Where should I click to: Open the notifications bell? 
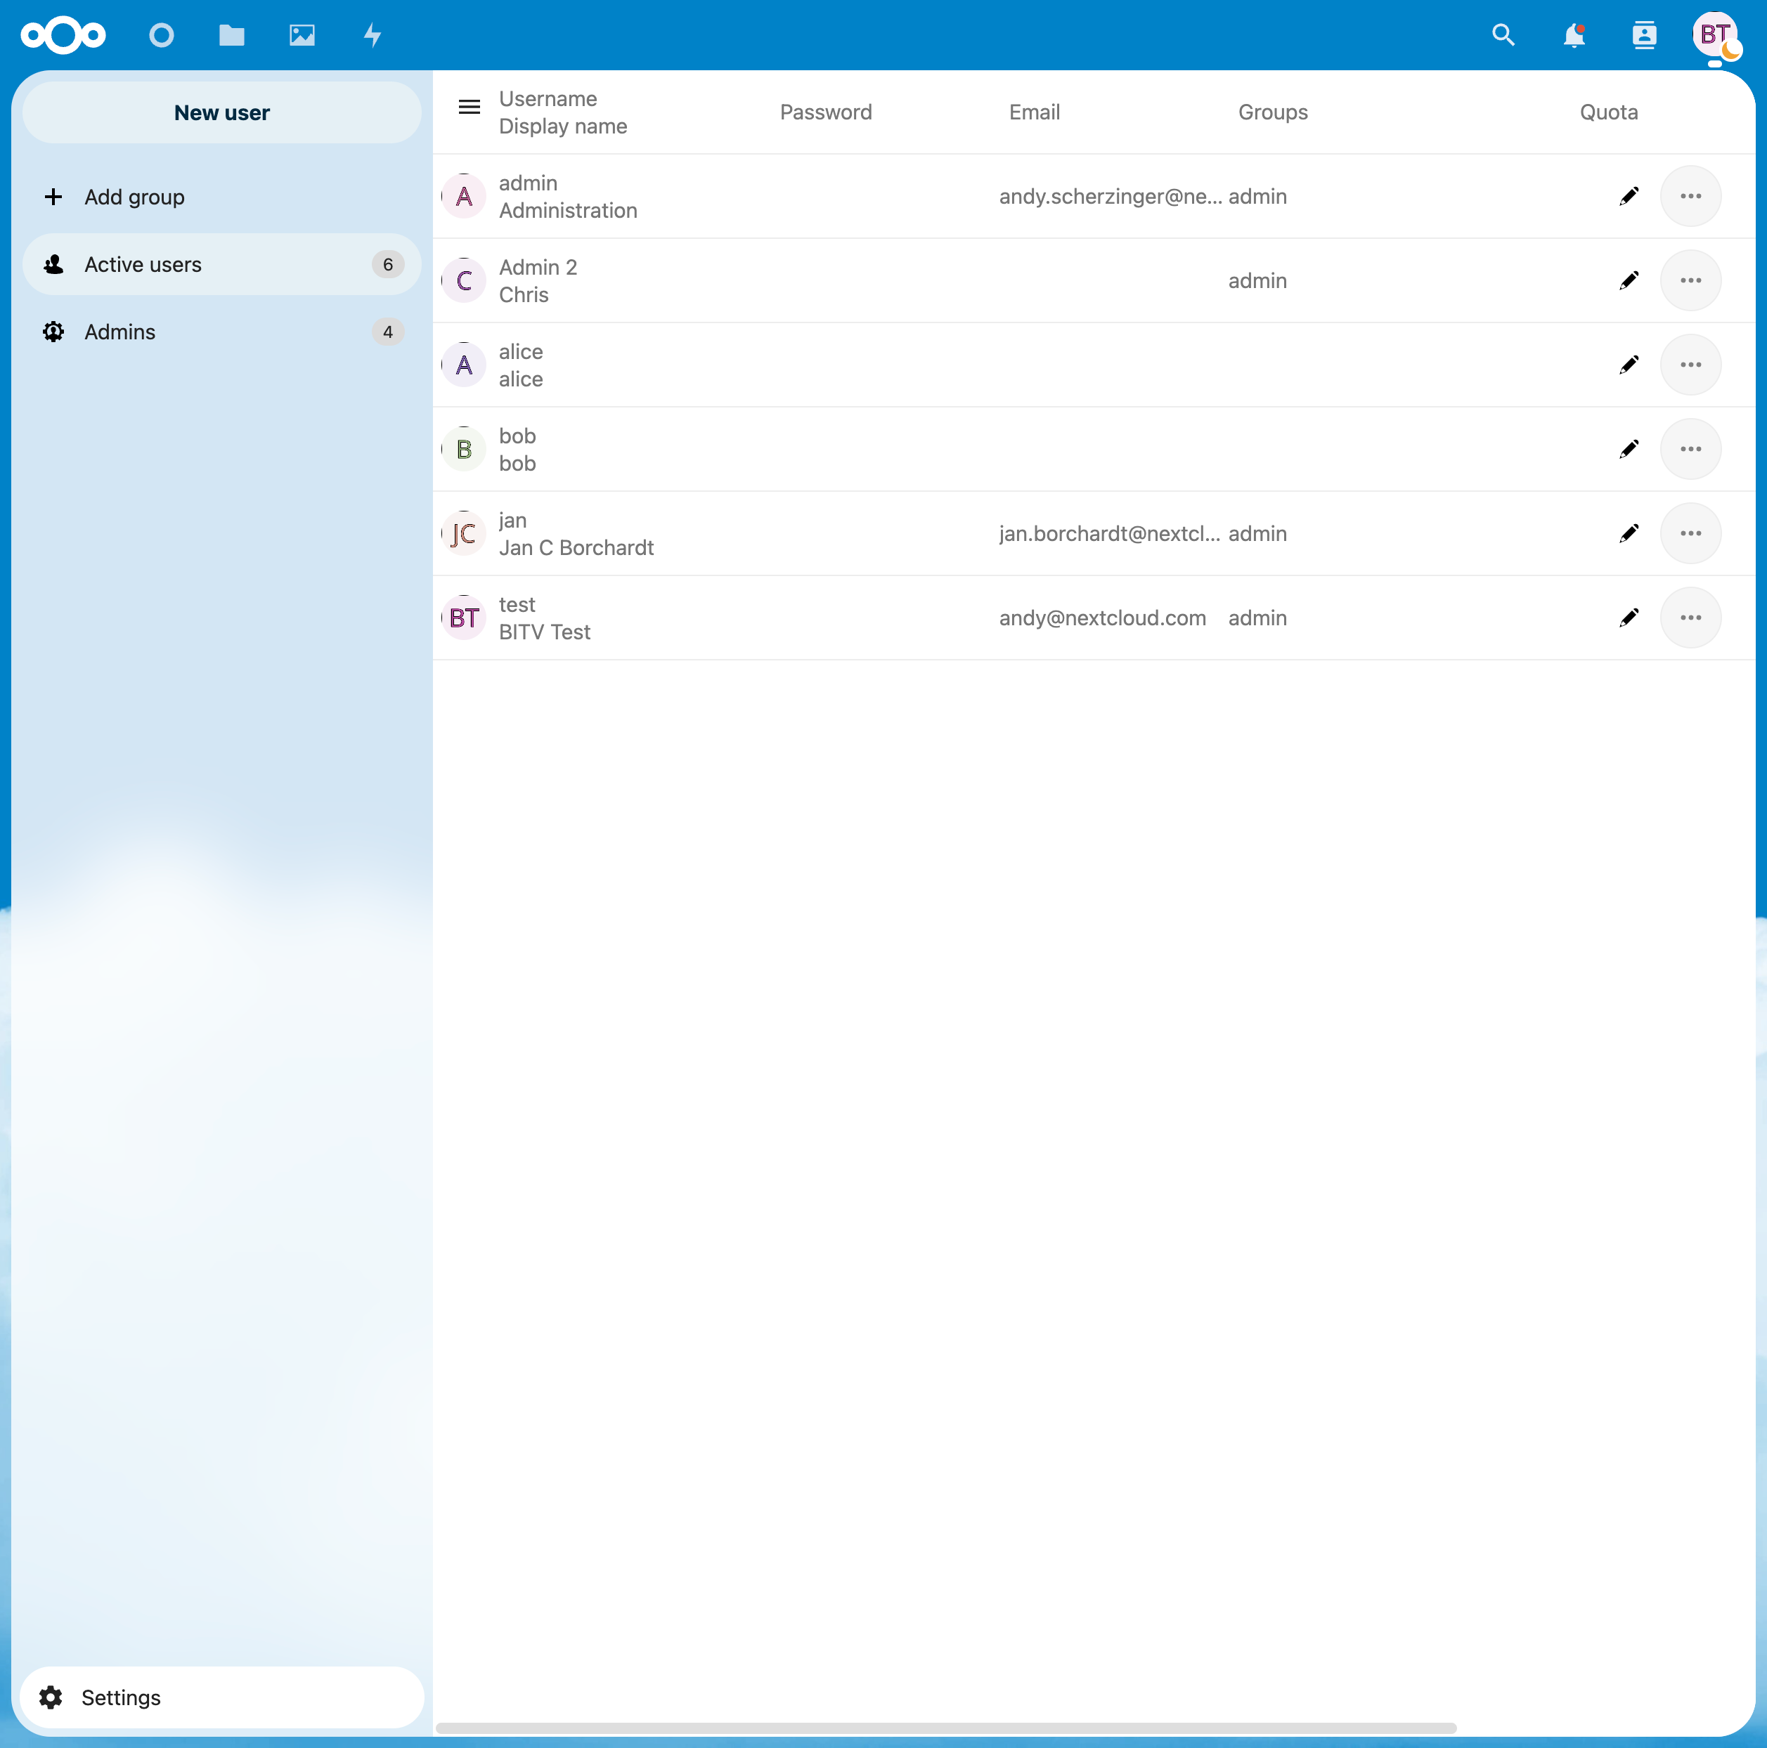pos(1573,36)
